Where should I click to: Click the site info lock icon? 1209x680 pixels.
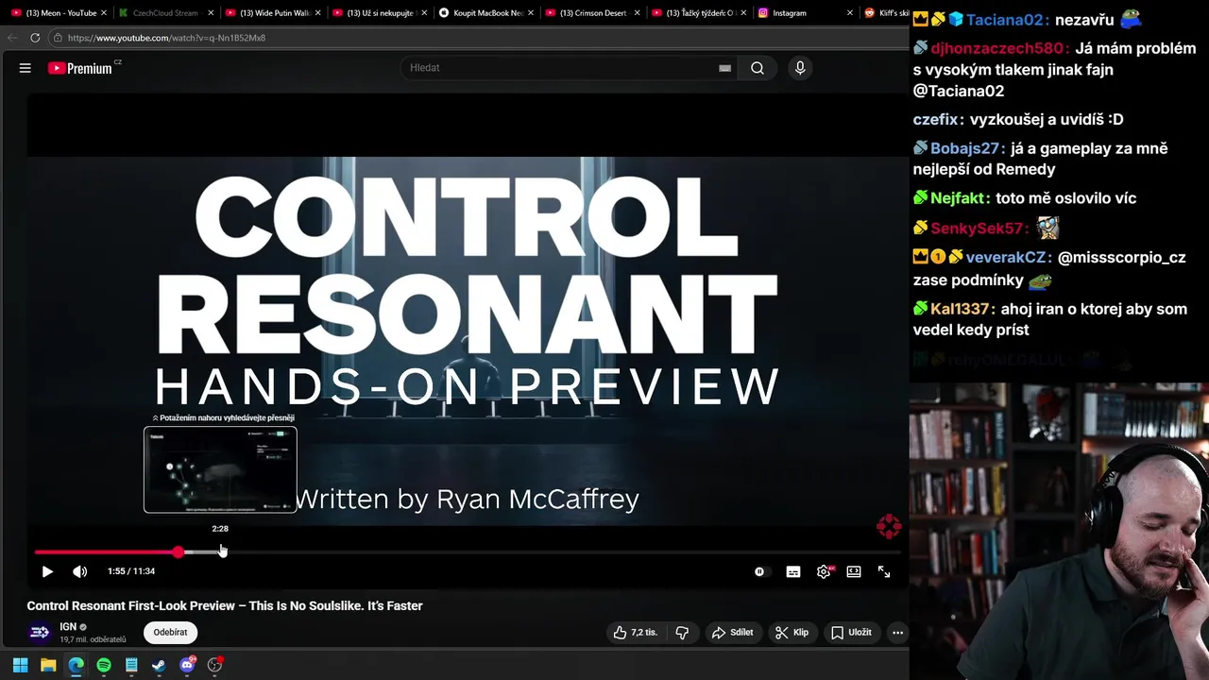tap(58, 38)
